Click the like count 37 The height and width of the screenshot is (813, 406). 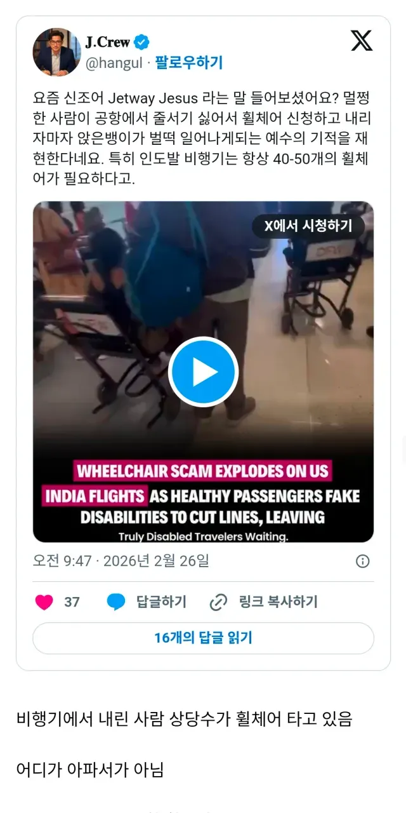pyautogui.click(x=72, y=601)
